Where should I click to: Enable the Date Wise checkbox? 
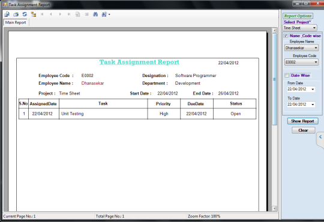point(287,75)
